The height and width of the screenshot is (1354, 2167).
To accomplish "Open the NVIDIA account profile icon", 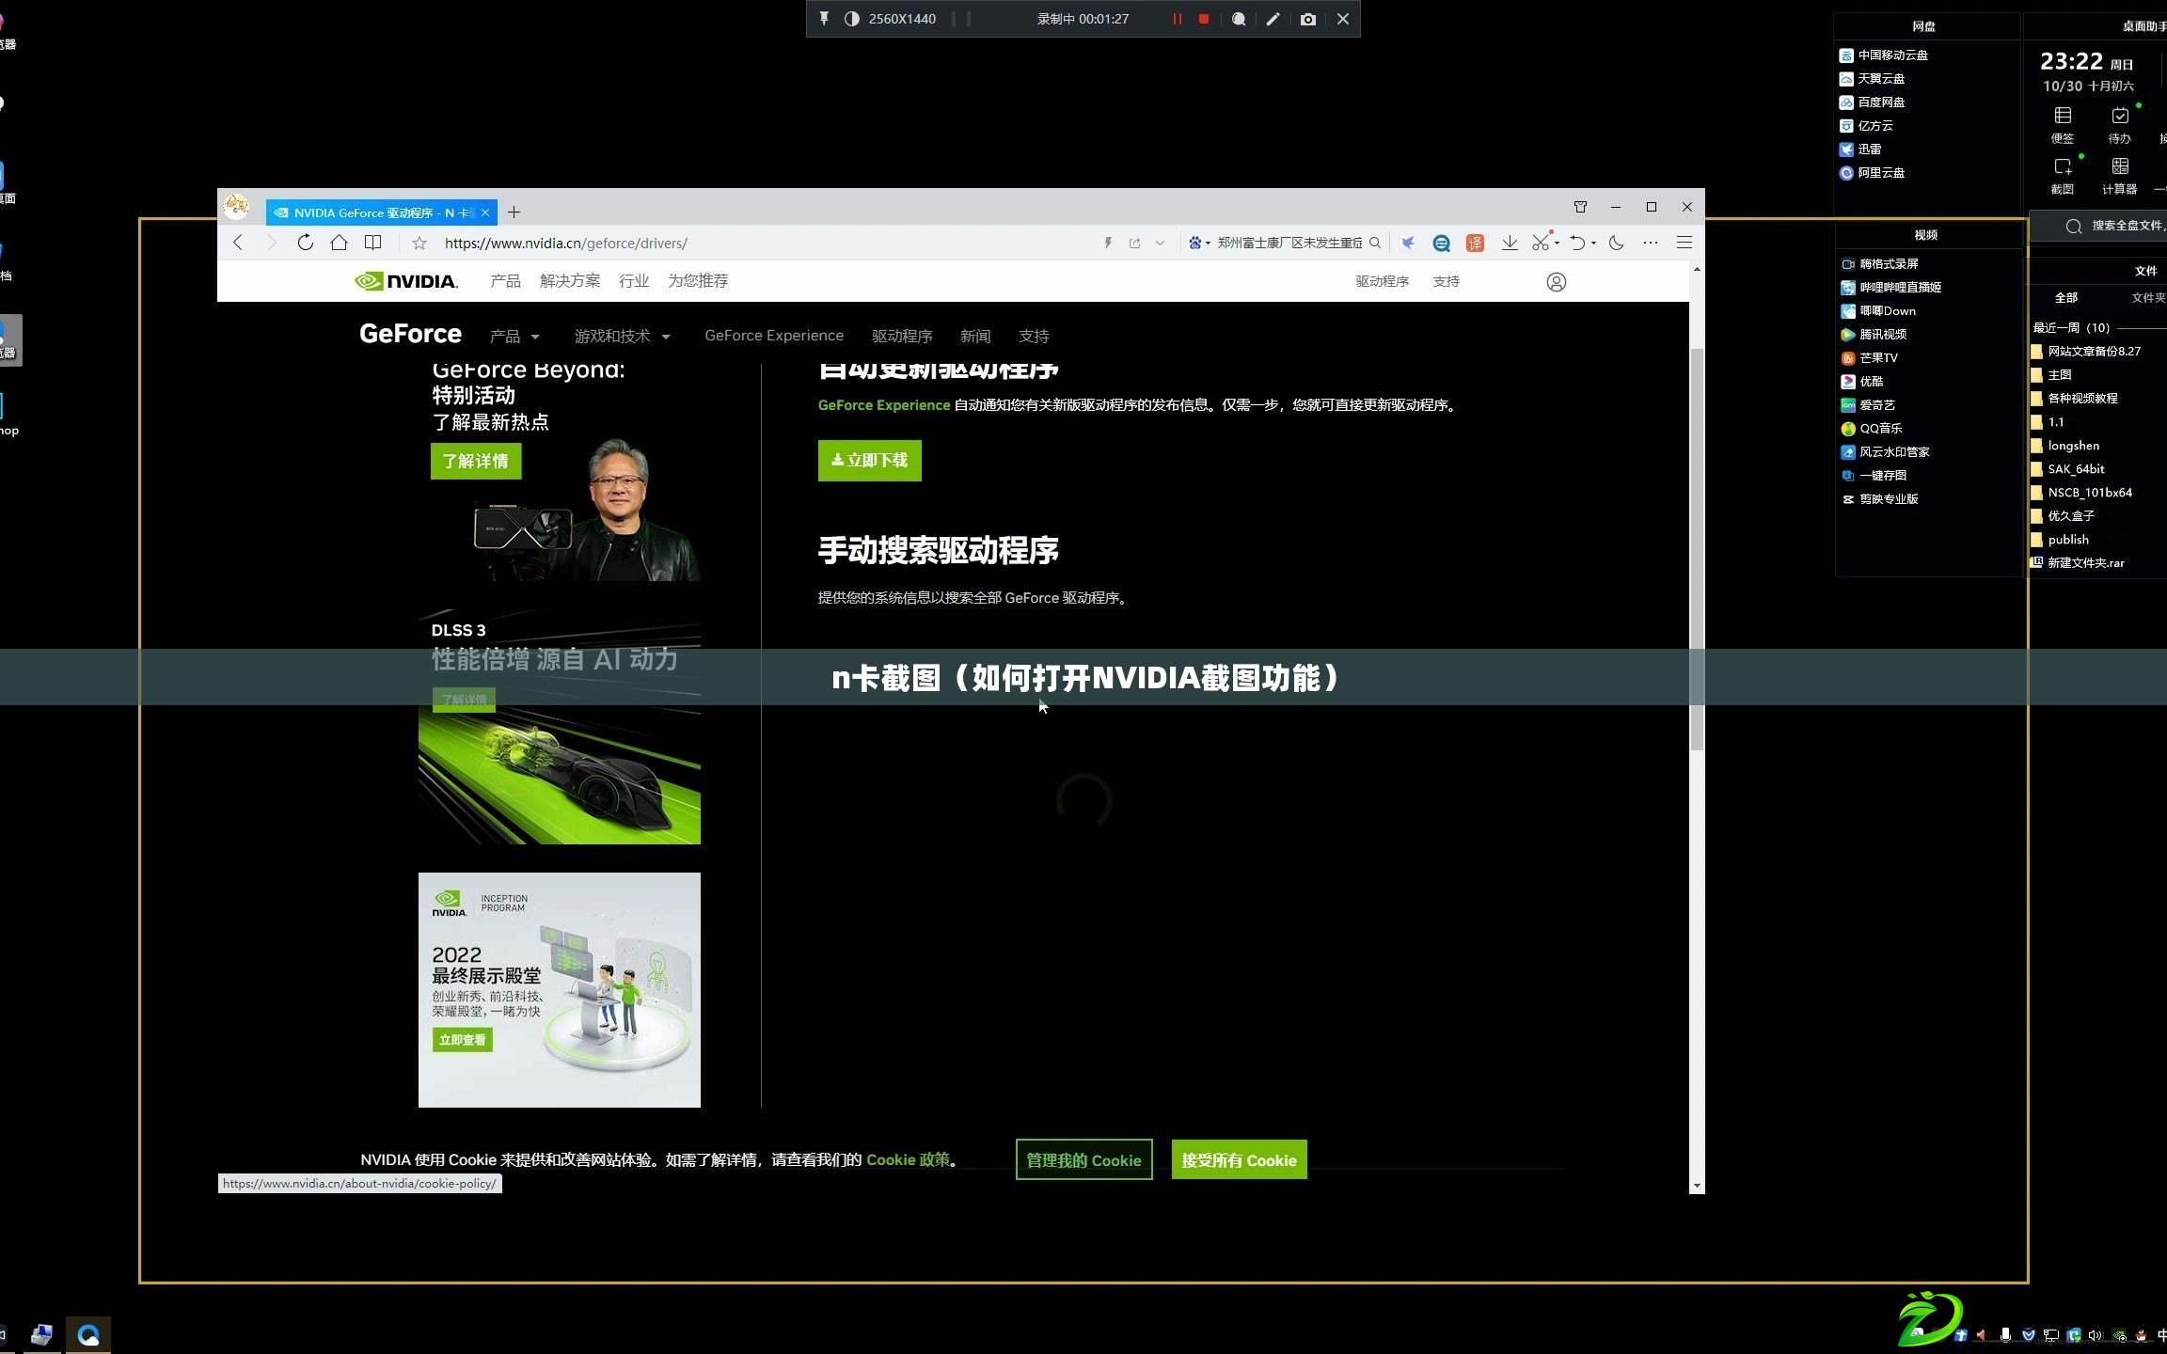I will (x=1557, y=282).
